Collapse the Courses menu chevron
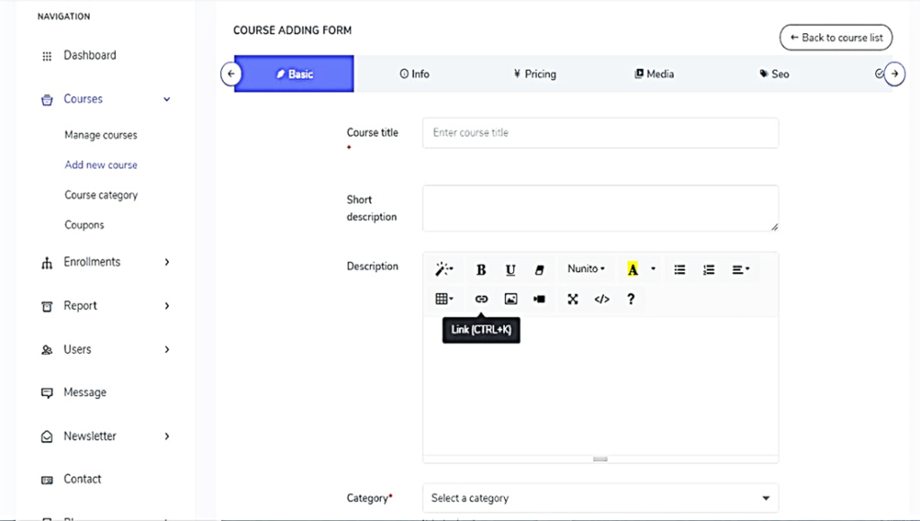The width and height of the screenshot is (920, 521). pyautogui.click(x=166, y=99)
